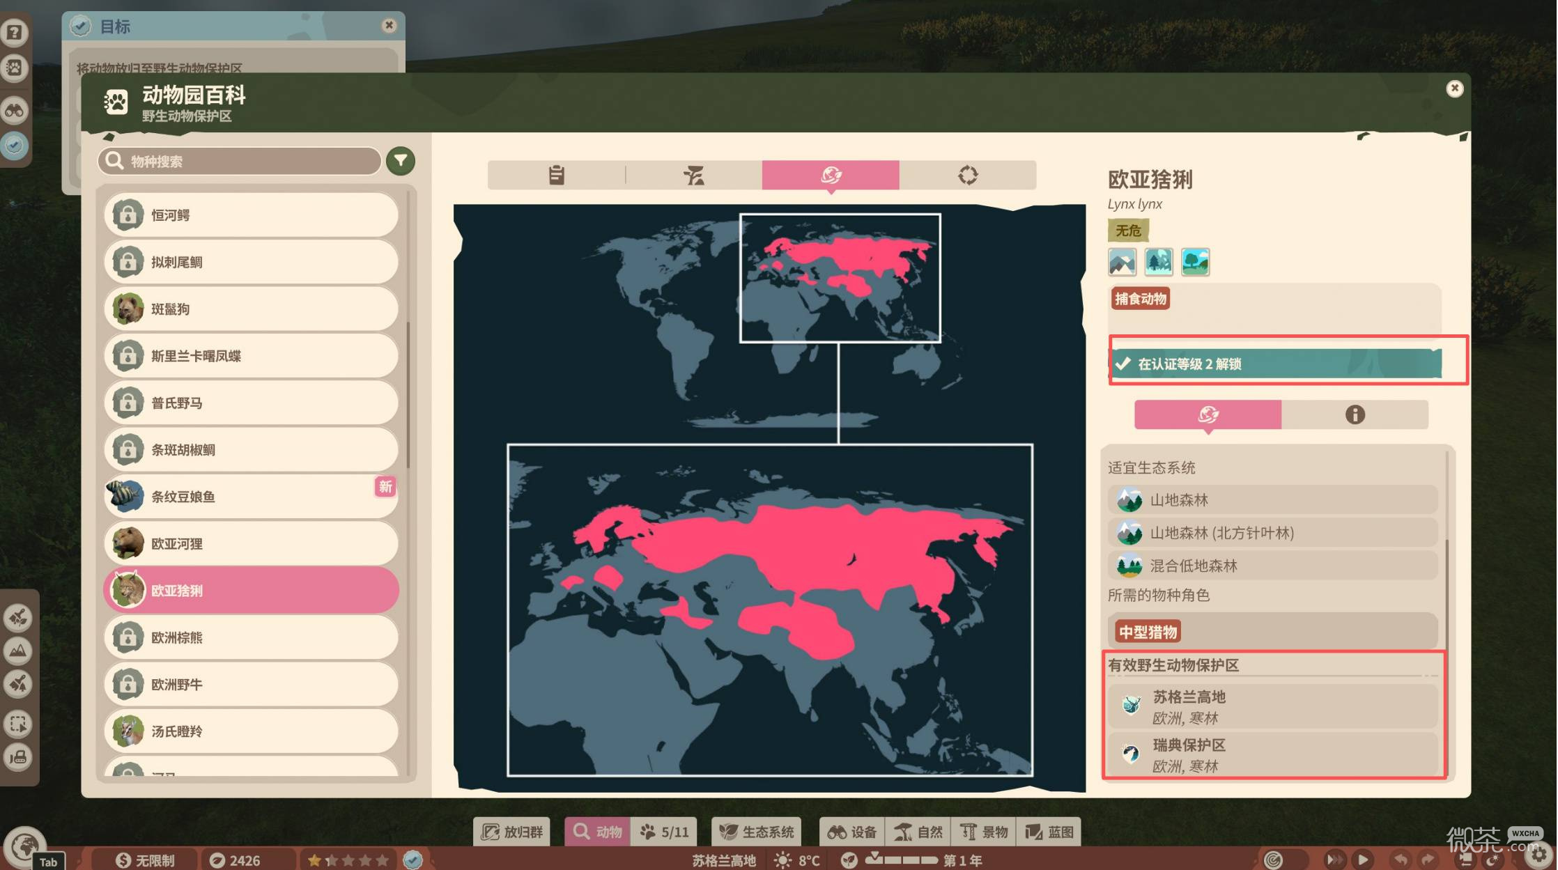Open the info sub-tab with i icon
This screenshot has width=1558, height=870.
(x=1355, y=414)
